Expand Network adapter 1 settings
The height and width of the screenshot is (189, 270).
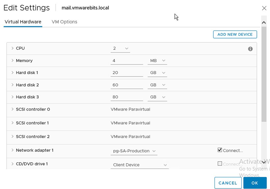point(12,150)
